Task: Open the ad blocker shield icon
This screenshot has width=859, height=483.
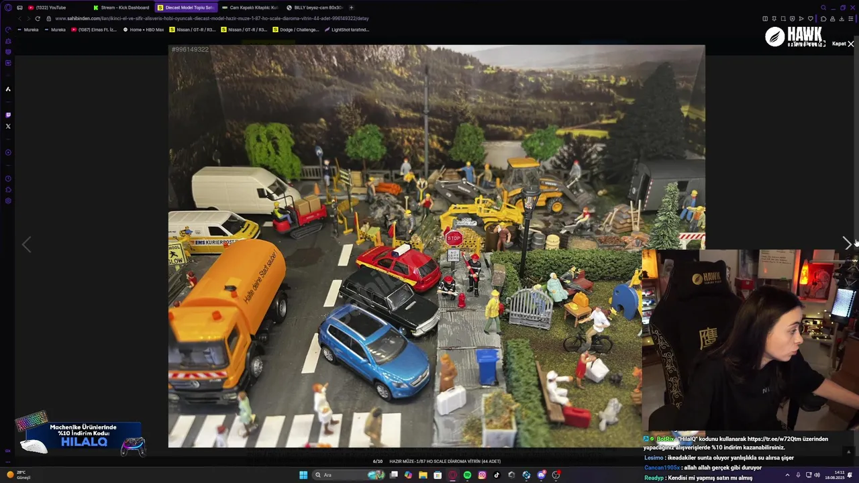Action: [x=792, y=19]
